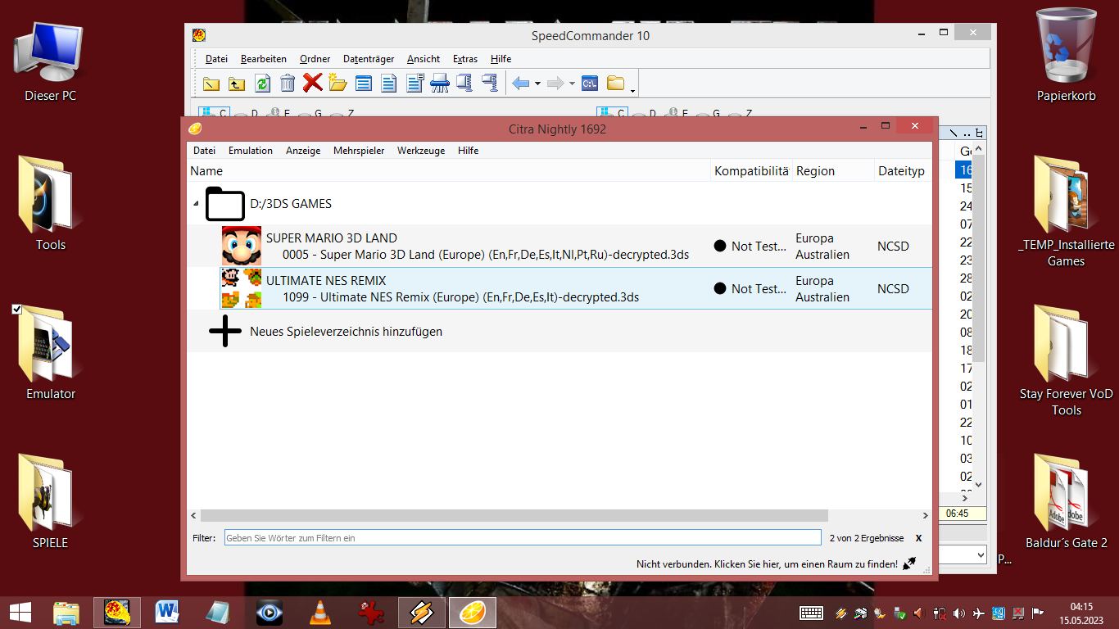Open the Papierkorb recycle bin desktop icon
The height and width of the screenshot is (629, 1119).
[x=1066, y=56]
